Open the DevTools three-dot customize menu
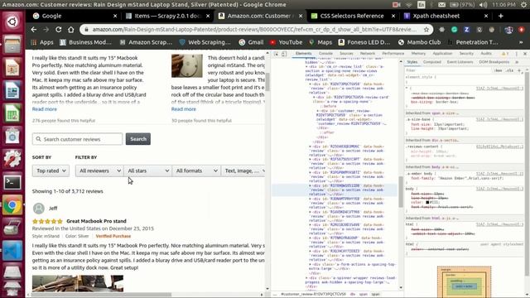 (517, 54)
